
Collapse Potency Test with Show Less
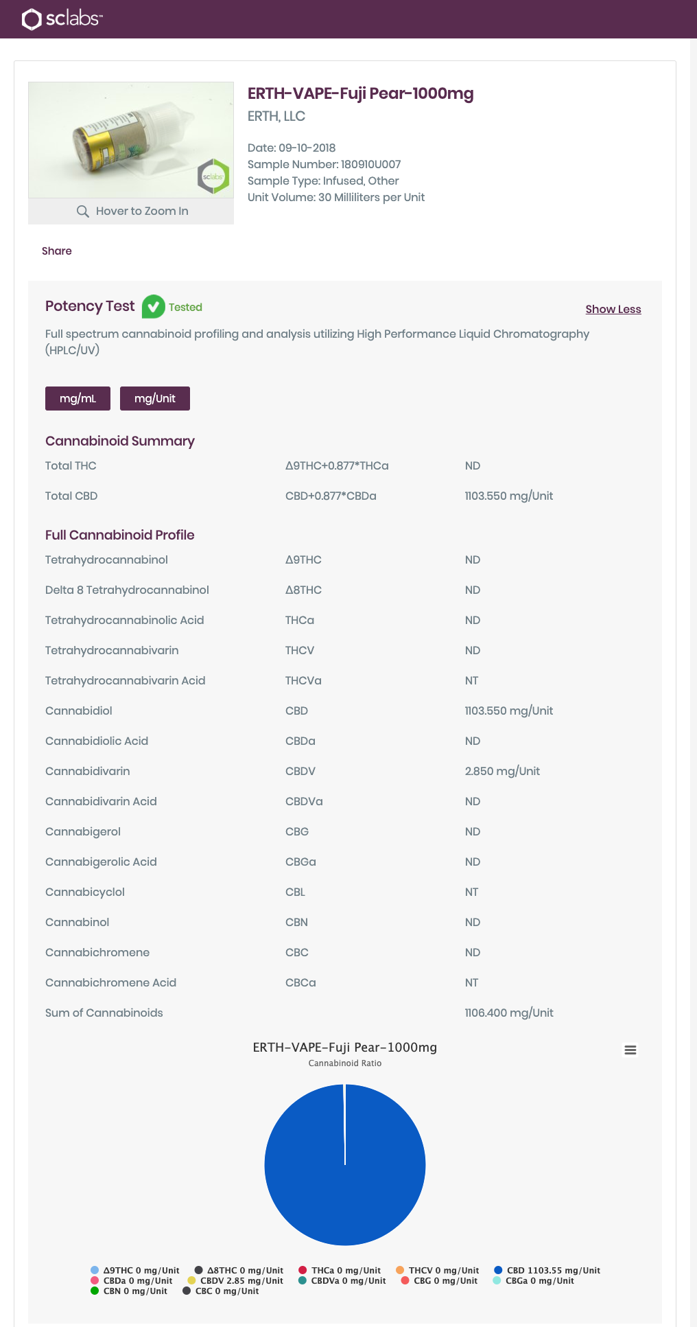tap(613, 310)
